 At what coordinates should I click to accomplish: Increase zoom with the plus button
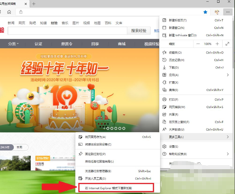pyautogui.click(x=217, y=44)
